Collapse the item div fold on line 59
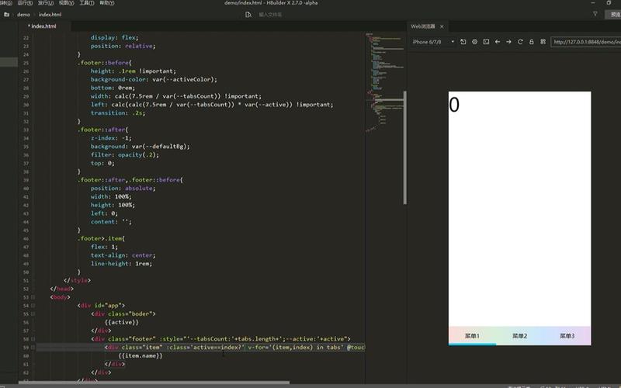Image resolution: width=621 pixels, height=388 pixels. click(x=33, y=347)
